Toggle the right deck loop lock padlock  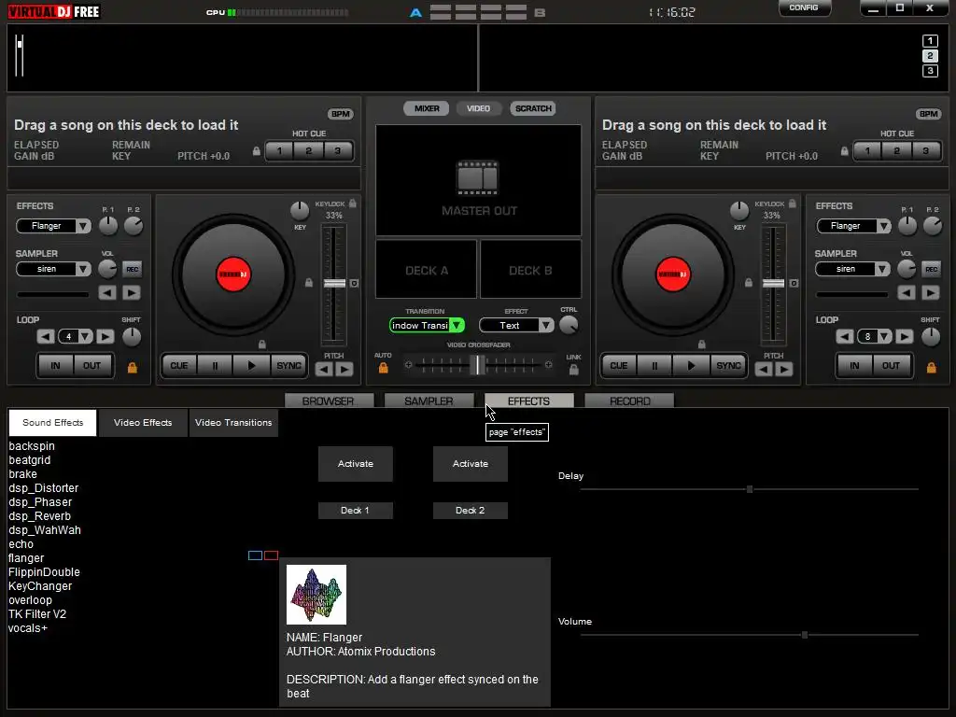pos(931,368)
